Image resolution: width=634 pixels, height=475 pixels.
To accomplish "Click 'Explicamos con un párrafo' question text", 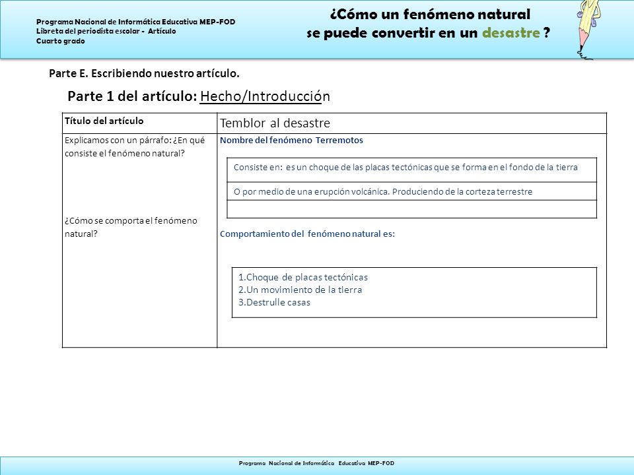I will (x=135, y=146).
